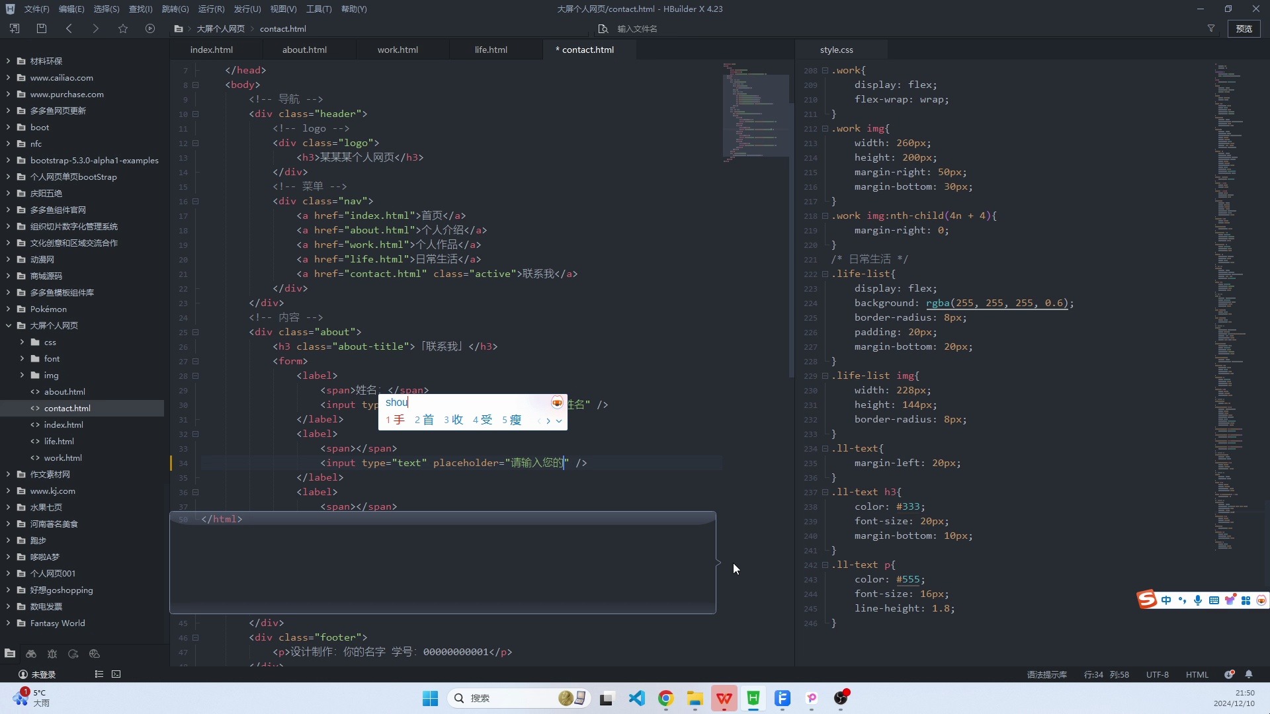Toggle Chinese/English mode on Sogou toolbar
This screenshot has width=1270, height=714.
1166,600
